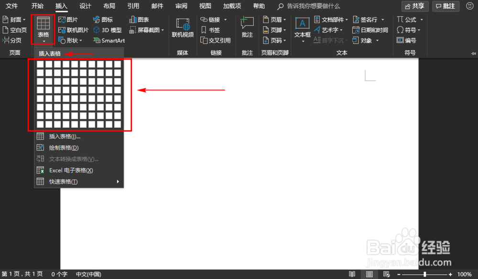Switch to read mode view icon

tap(352, 274)
